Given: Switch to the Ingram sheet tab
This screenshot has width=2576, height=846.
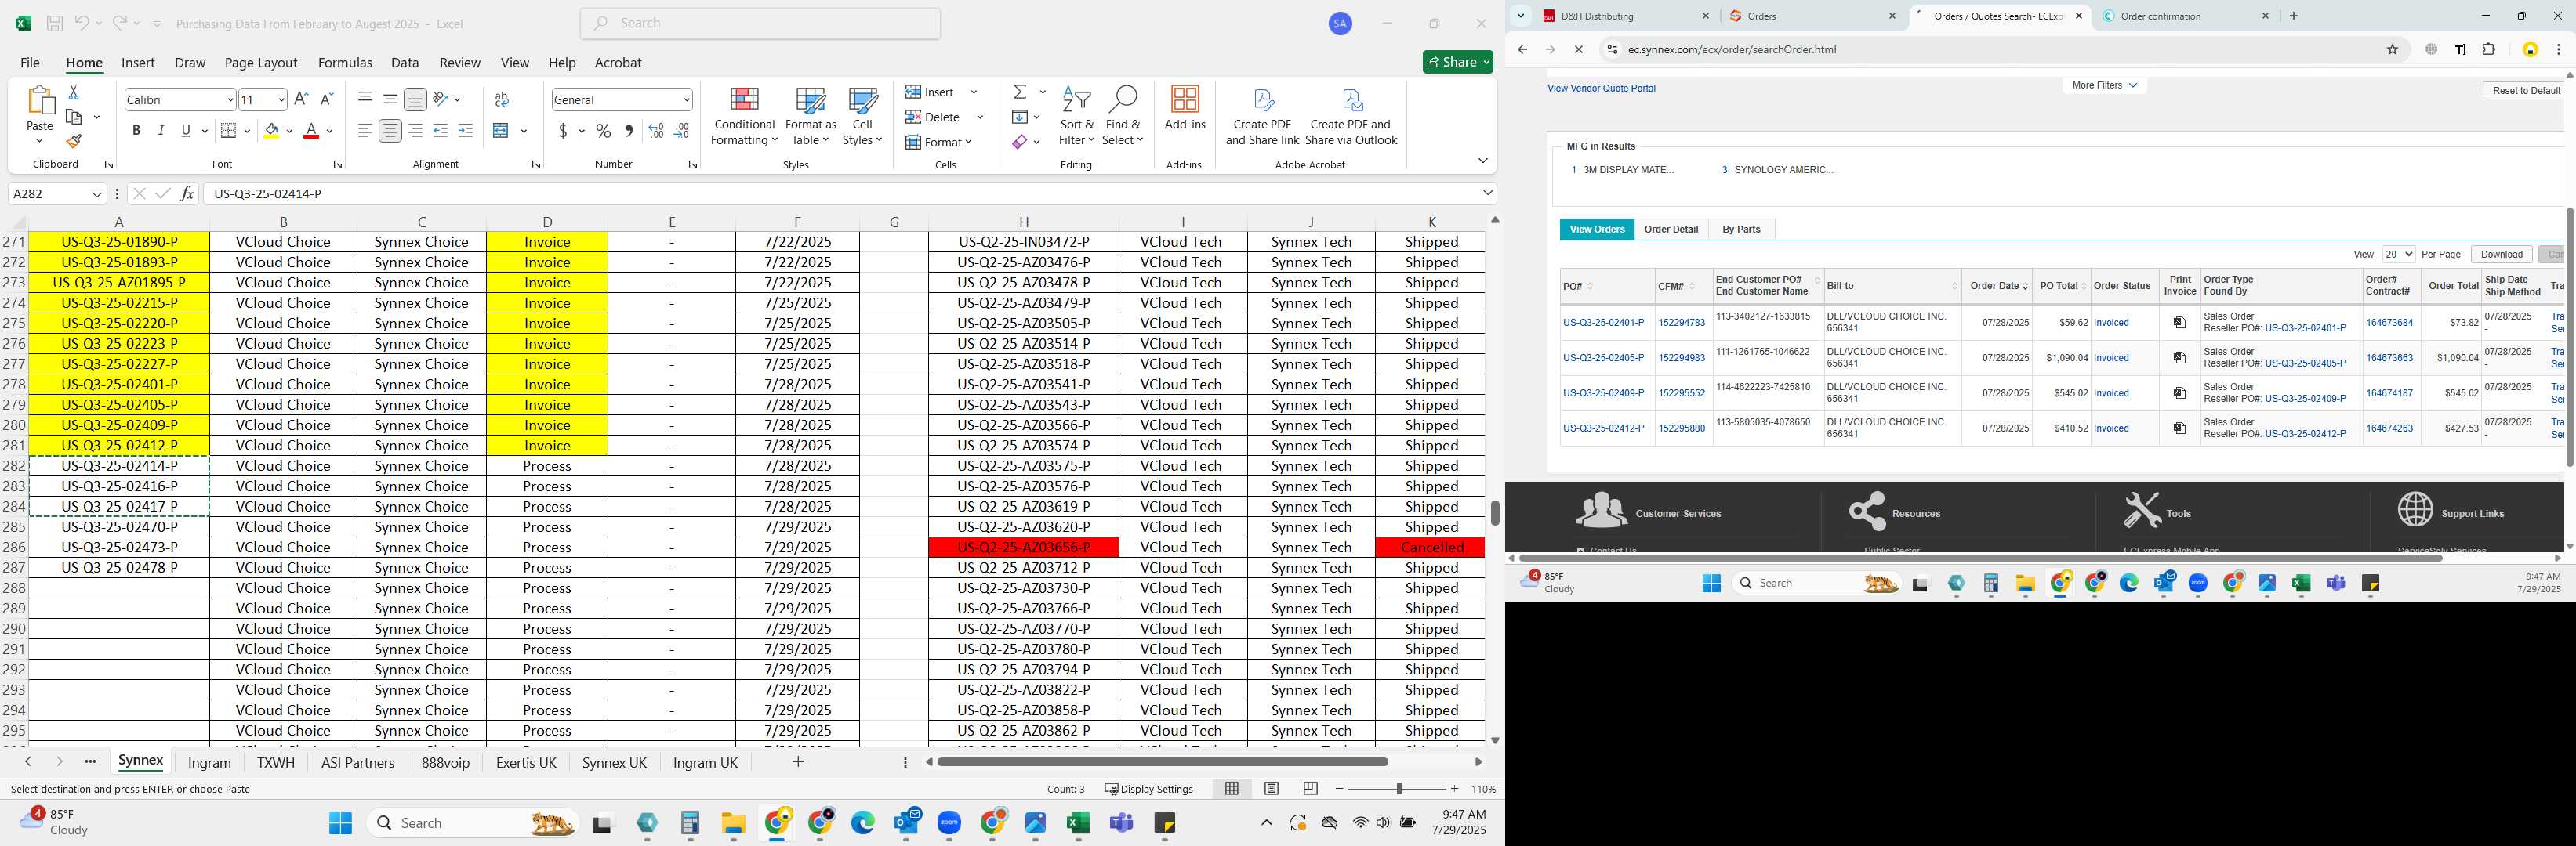Looking at the screenshot, I should click(209, 763).
